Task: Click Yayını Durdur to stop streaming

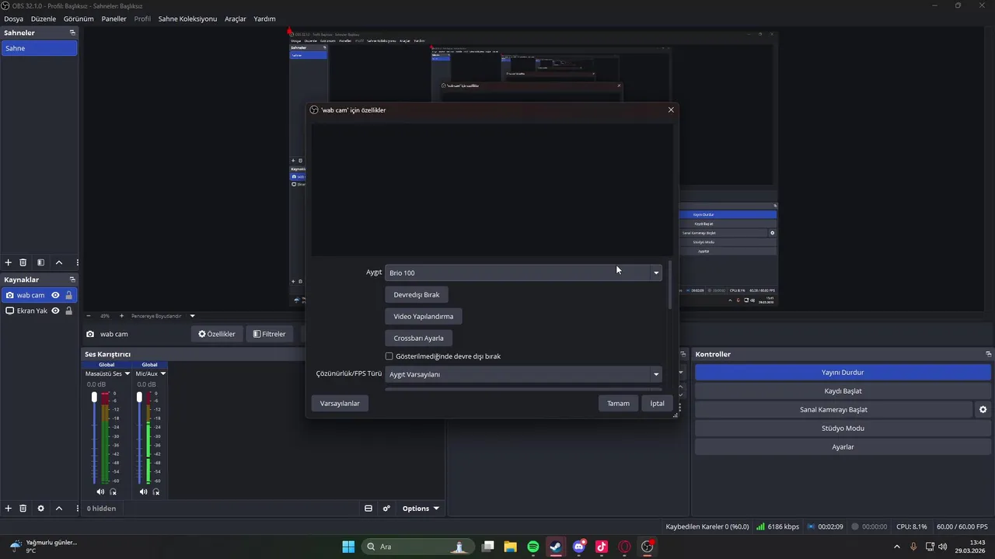Action: (x=843, y=373)
